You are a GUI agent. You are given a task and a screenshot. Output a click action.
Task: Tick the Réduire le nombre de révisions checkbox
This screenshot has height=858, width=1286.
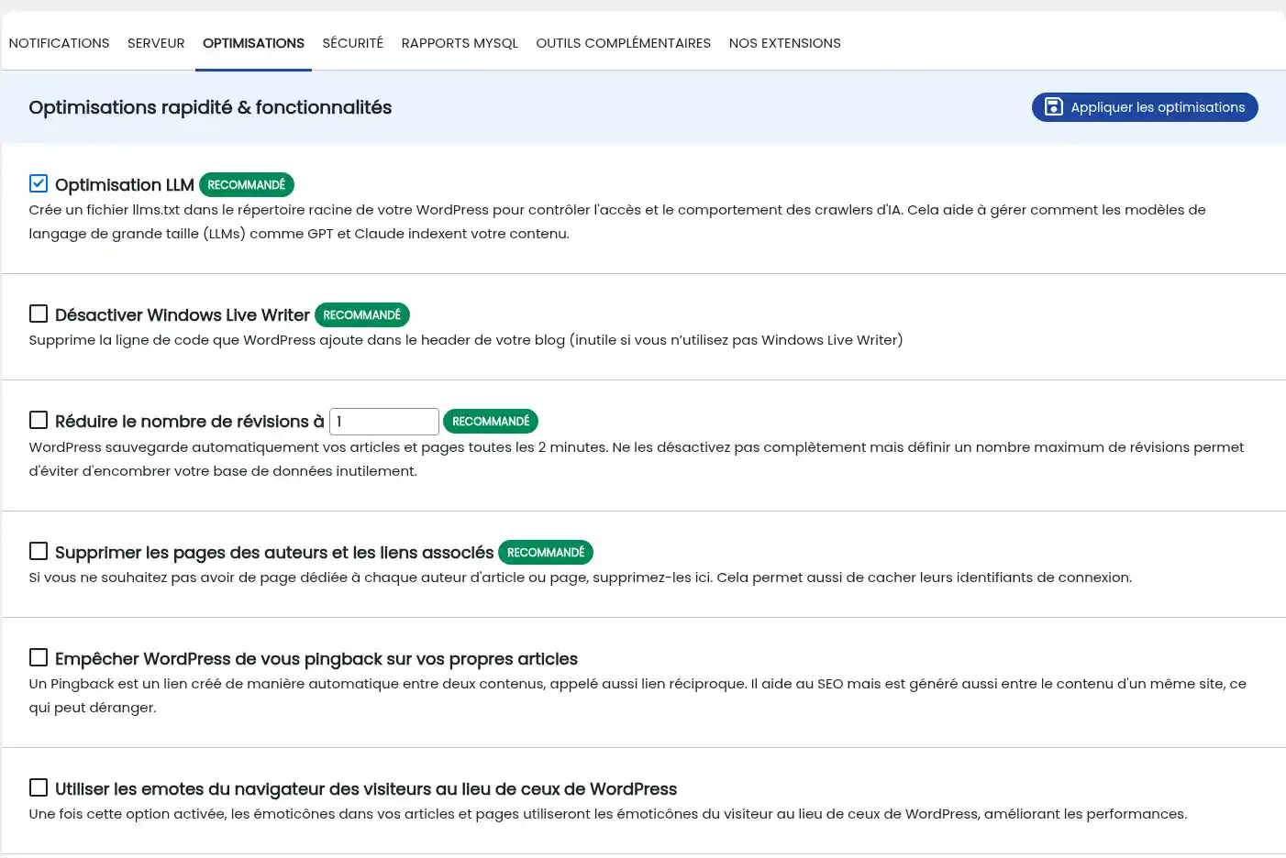(x=39, y=420)
